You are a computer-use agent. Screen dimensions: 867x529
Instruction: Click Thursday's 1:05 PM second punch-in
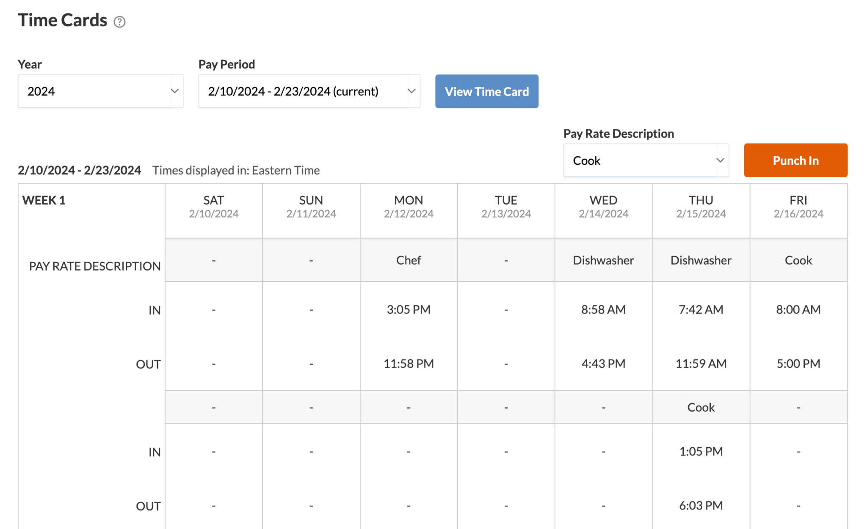(x=701, y=451)
